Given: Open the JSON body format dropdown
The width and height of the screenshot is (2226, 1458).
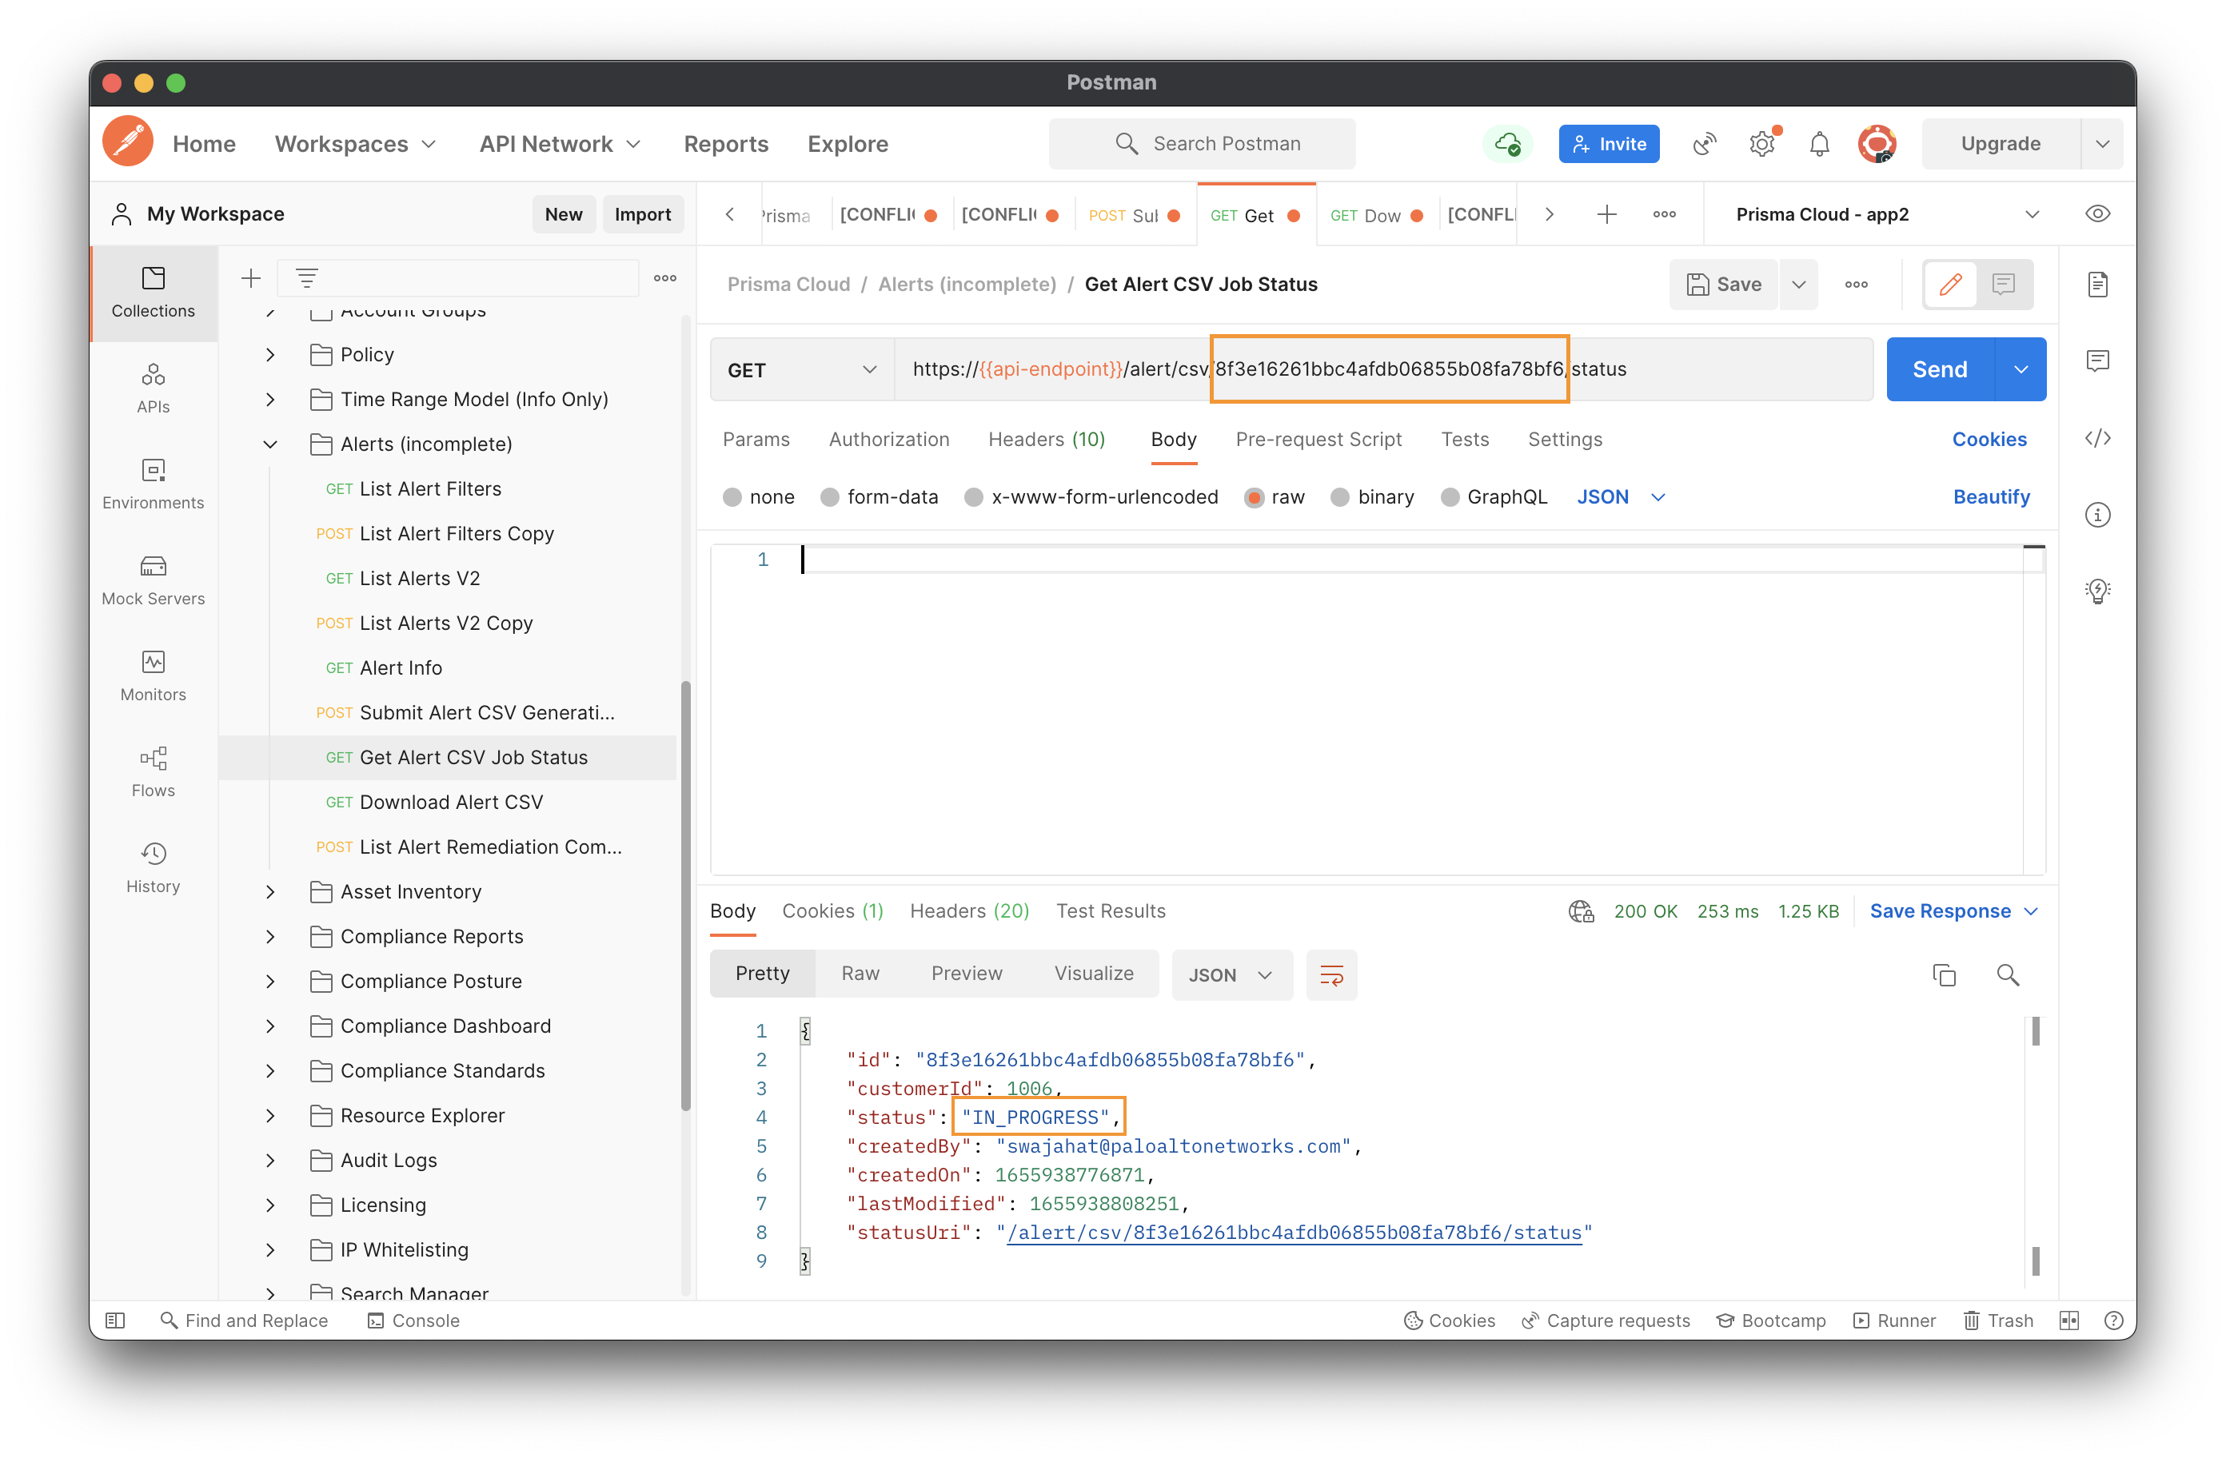Looking at the screenshot, I should click(x=1621, y=497).
